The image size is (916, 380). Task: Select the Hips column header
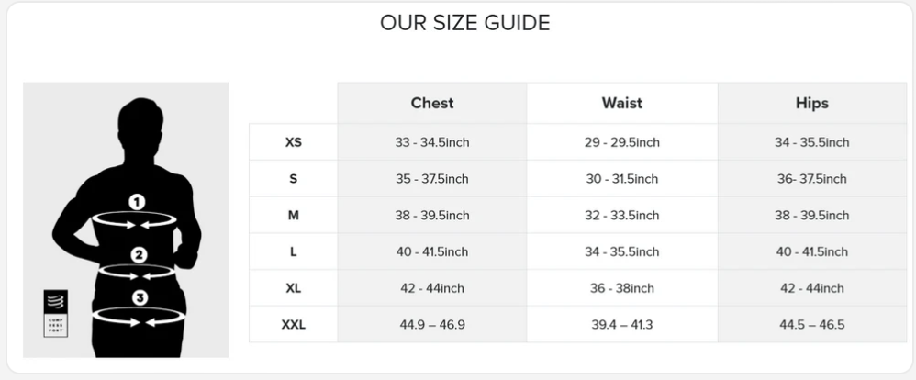pyautogui.click(x=812, y=103)
